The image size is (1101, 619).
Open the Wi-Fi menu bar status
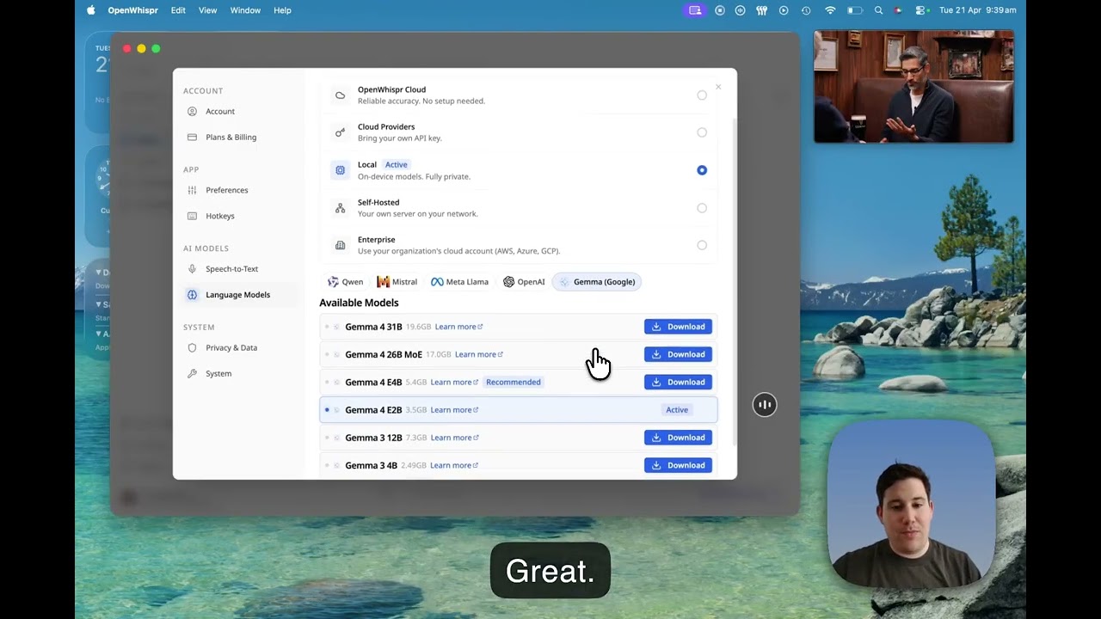pos(830,10)
